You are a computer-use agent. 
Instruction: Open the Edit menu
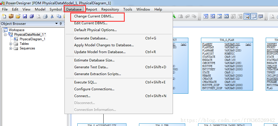point(15,9)
